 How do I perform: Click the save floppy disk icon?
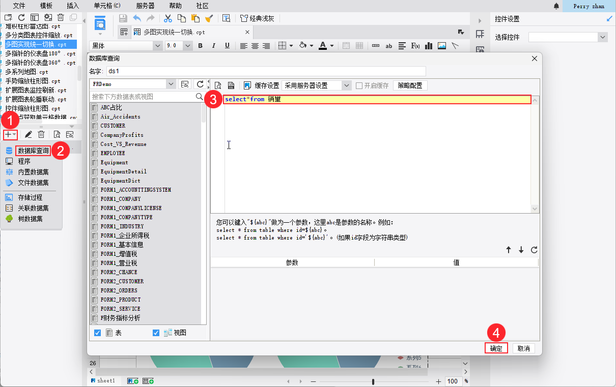[x=123, y=18]
